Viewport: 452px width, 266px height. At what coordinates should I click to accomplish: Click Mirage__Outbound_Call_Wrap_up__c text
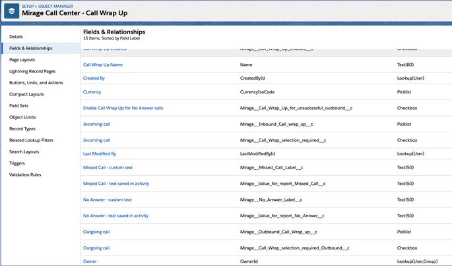click(x=278, y=232)
